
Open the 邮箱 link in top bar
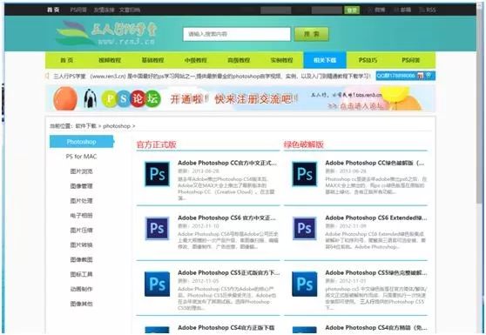tap(402, 10)
